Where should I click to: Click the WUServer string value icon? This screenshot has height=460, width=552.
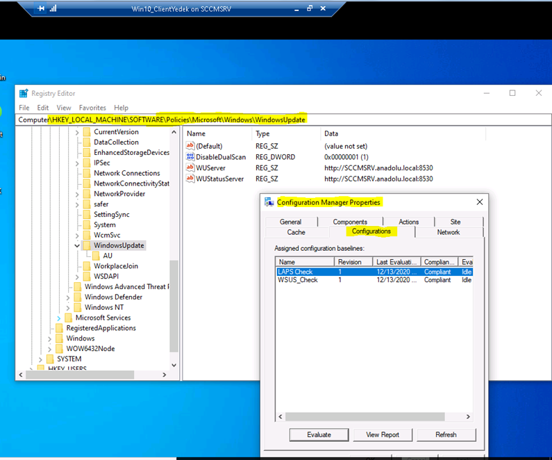tap(190, 167)
